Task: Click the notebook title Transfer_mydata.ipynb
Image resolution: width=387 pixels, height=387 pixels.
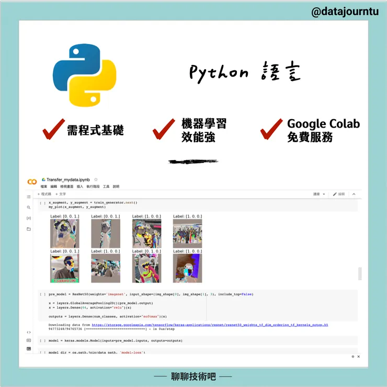Action: 68,179
